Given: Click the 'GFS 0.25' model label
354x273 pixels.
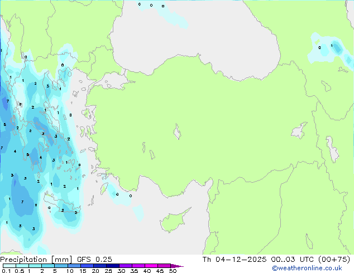Looking at the screenshot, I should [x=94, y=260].
